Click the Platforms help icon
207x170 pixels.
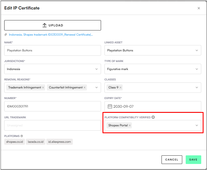(x=22, y=136)
